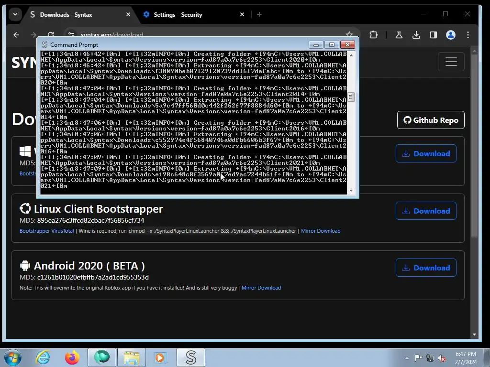Click the Command Prompt title bar icon
Viewport: 490px width, 367px height.
click(x=45, y=44)
